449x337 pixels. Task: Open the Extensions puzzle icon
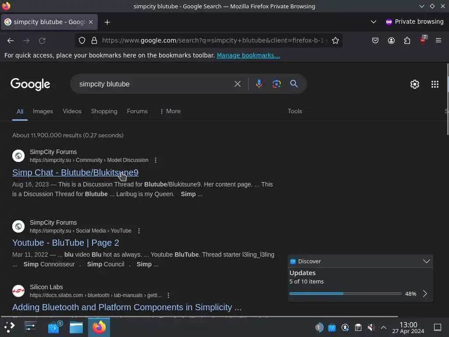pyautogui.click(x=407, y=40)
